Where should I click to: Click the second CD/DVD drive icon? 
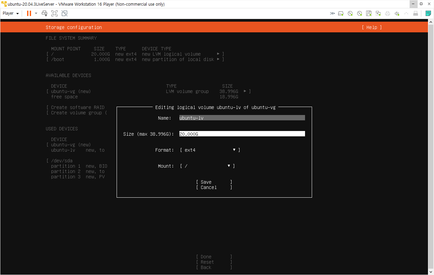pyautogui.click(x=359, y=13)
